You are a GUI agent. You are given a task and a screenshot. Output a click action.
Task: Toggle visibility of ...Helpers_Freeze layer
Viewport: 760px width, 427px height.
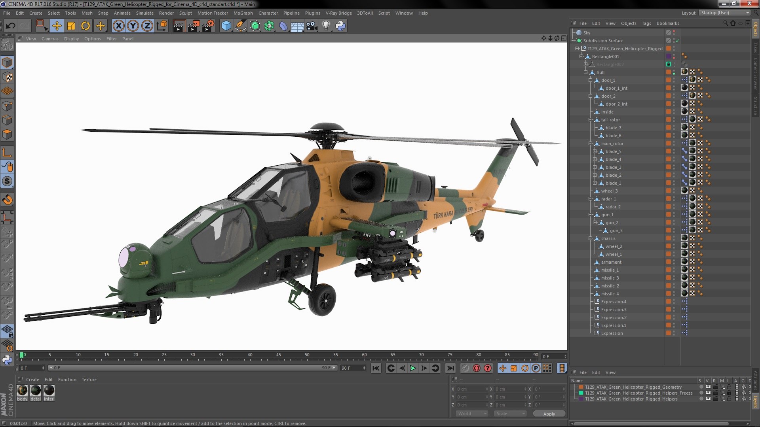708,393
